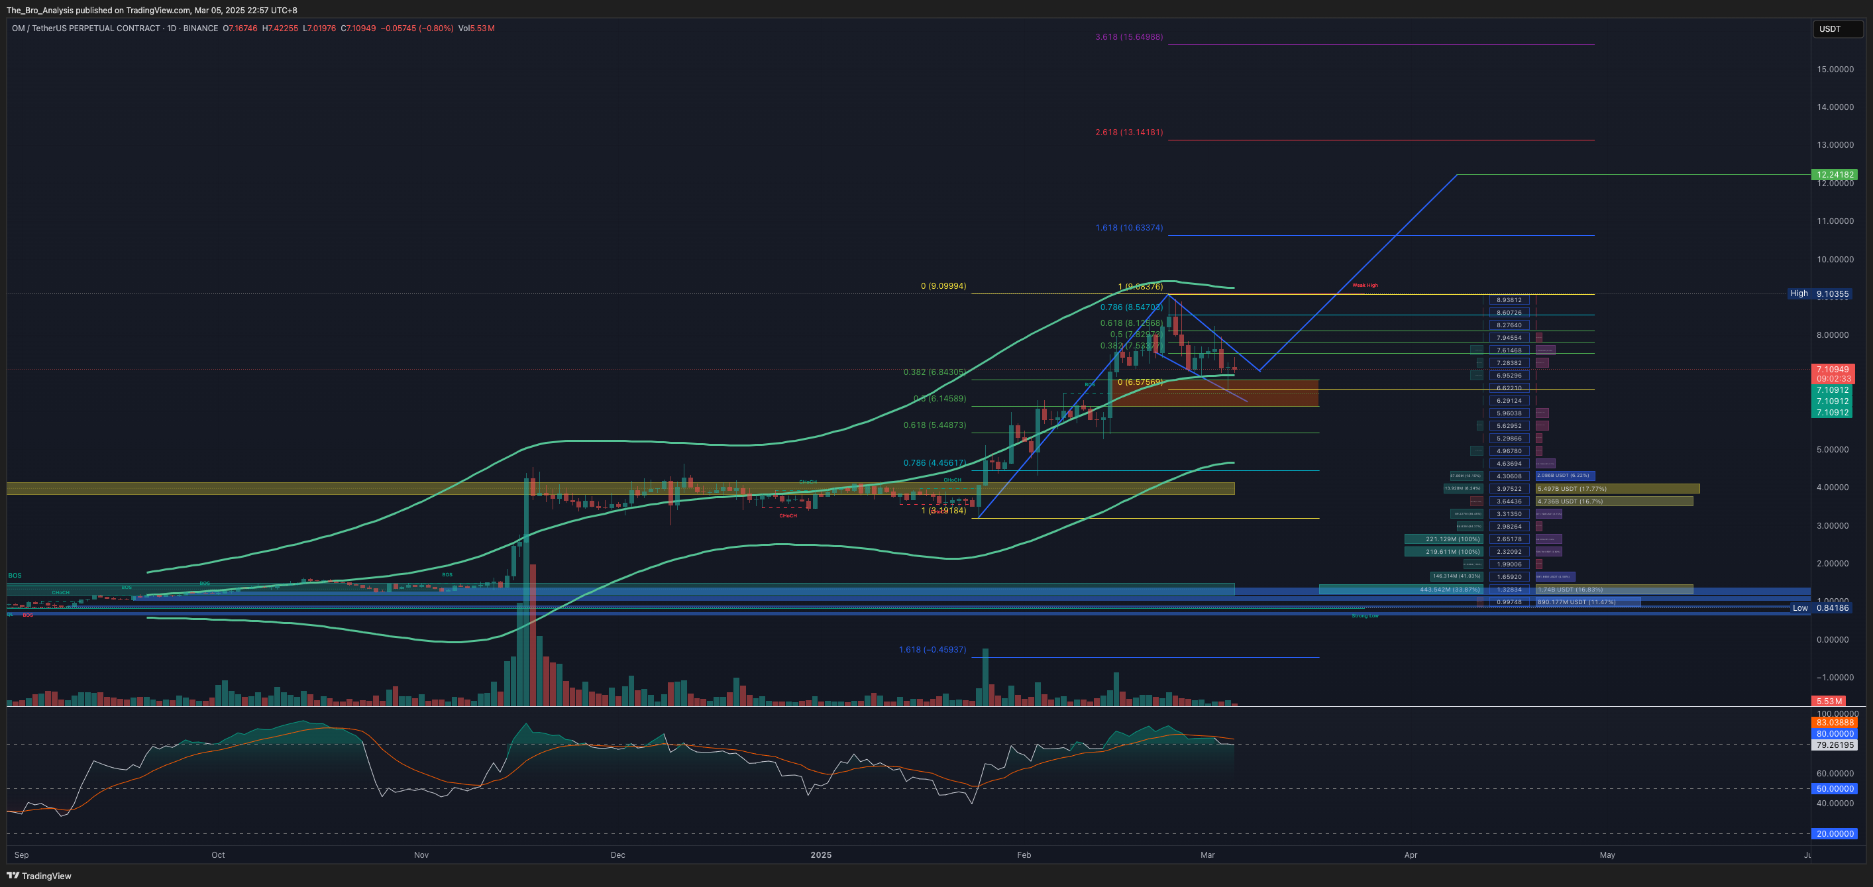
Task: Click the profile price box 8.93812
Action: click(1509, 299)
